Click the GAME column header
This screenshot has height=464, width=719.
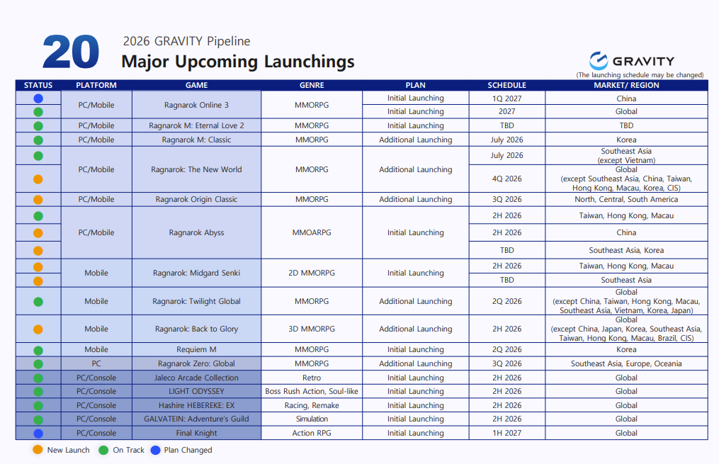[x=197, y=85]
